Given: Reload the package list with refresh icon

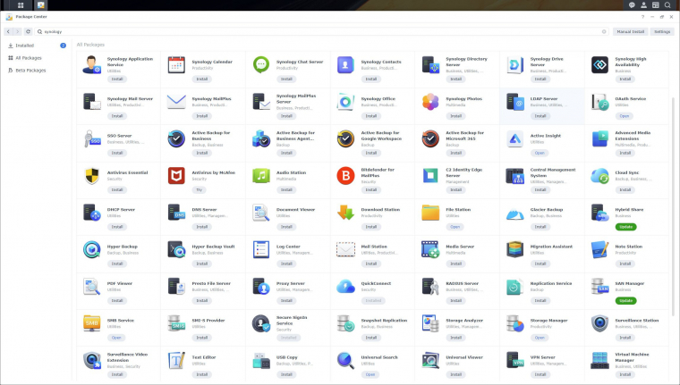Looking at the screenshot, I should click(28, 31).
